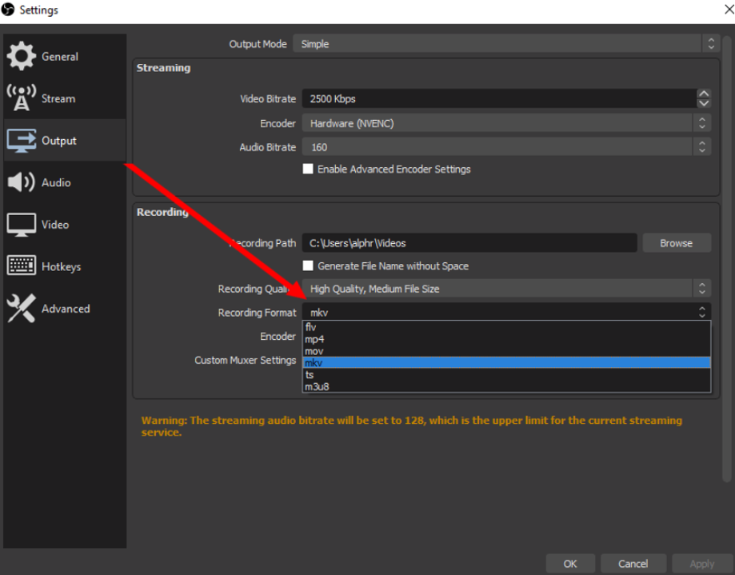The width and height of the screenshot is (735, 575).
Task: Click the Output monitor arrow icon
Action: pyautogui.click(x=21, y=141)
